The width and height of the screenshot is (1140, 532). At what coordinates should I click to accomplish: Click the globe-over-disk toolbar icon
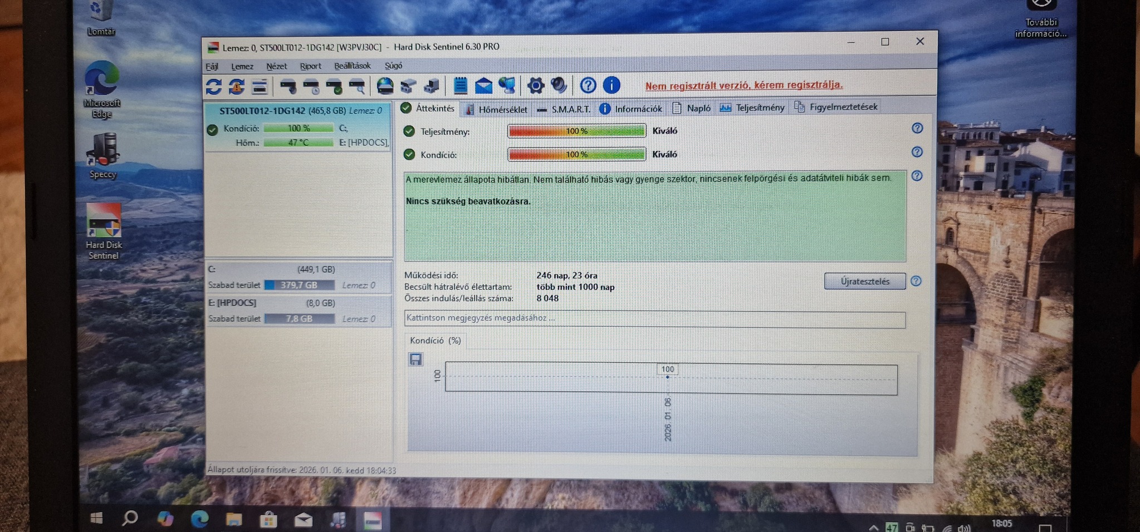click(385, 86)
